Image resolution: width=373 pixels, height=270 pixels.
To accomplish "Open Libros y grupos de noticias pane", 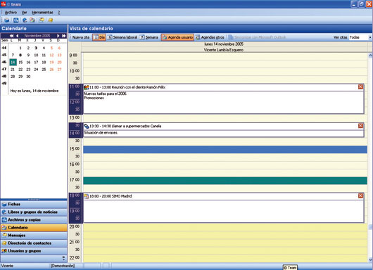I will (x=34, y=212).
